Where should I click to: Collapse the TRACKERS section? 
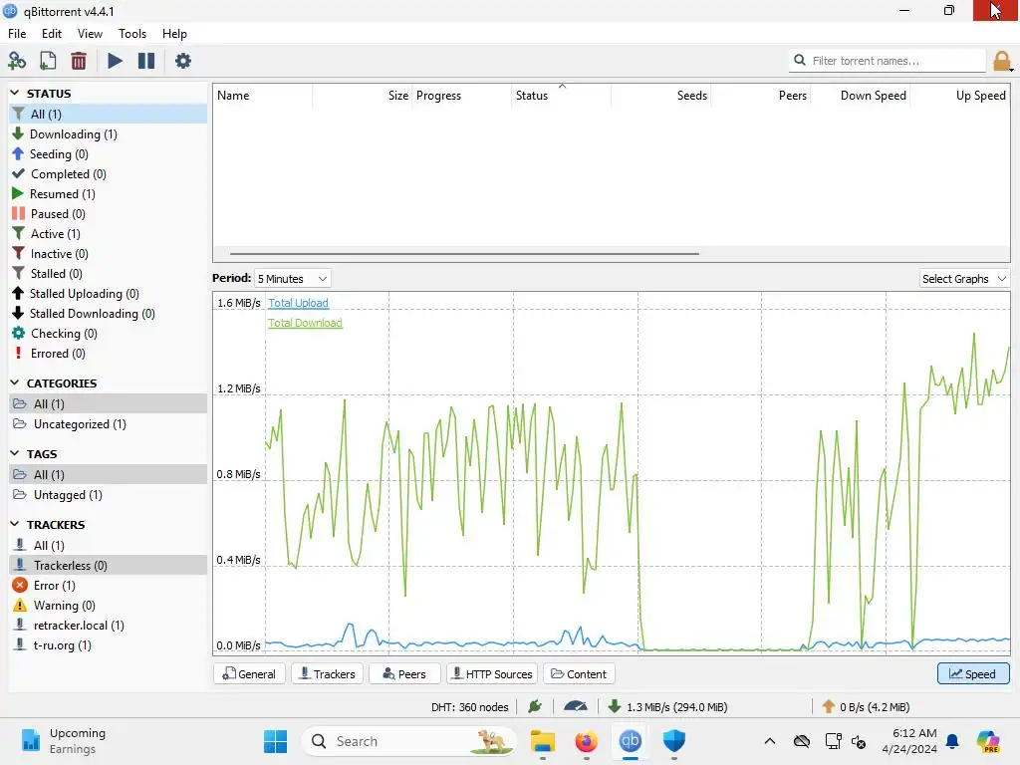click(15, 524)
